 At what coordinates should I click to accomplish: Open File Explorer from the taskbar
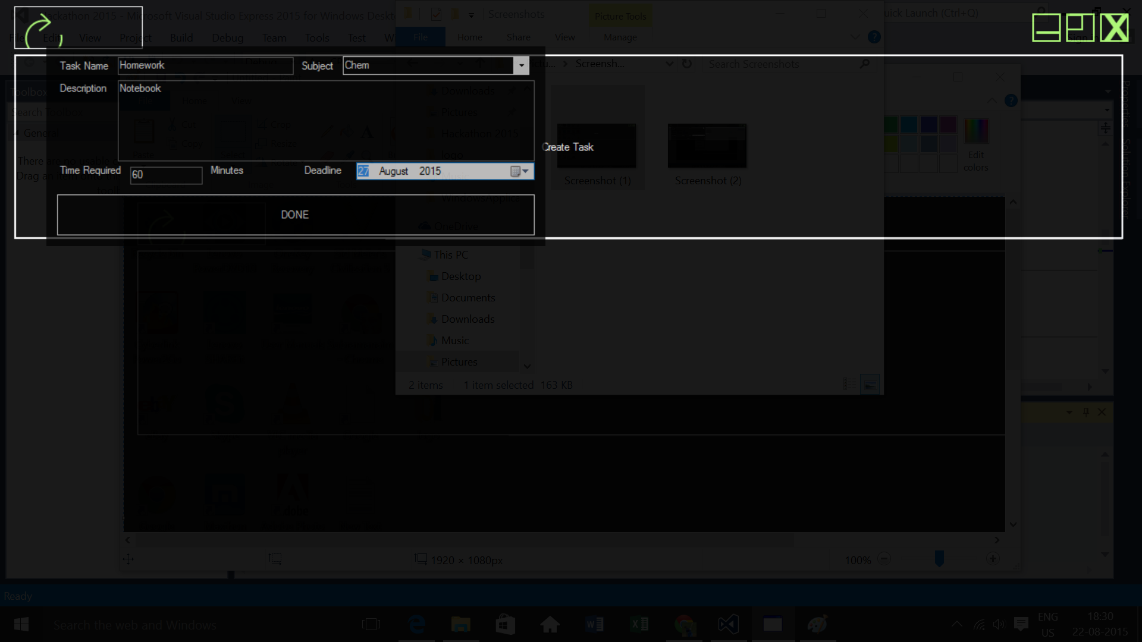460,624
